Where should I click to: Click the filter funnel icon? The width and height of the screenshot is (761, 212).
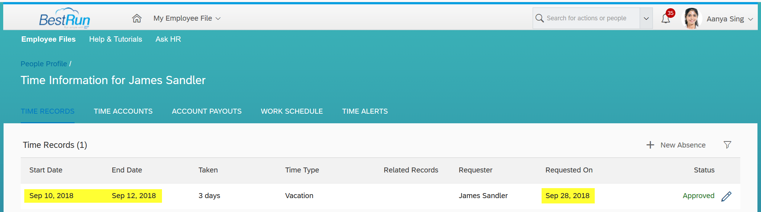pyautogui.click(x=727, y=145)
